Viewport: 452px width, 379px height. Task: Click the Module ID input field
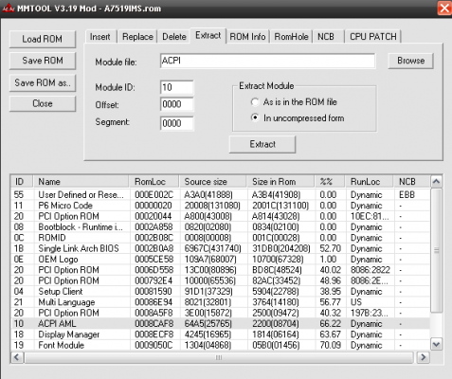point(177,87)
